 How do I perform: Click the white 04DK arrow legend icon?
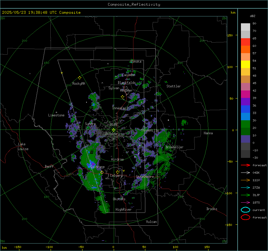[245, 173]
